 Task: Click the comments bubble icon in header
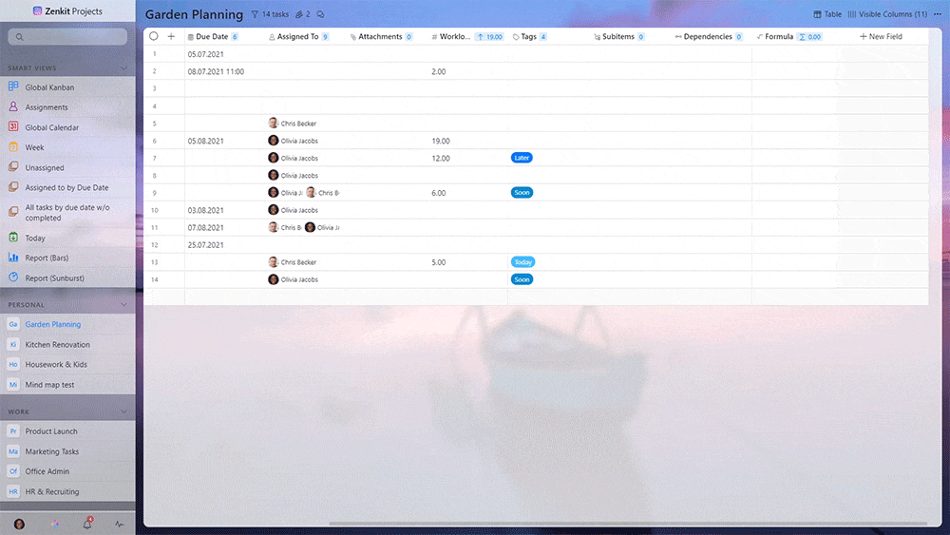[320, 14]
